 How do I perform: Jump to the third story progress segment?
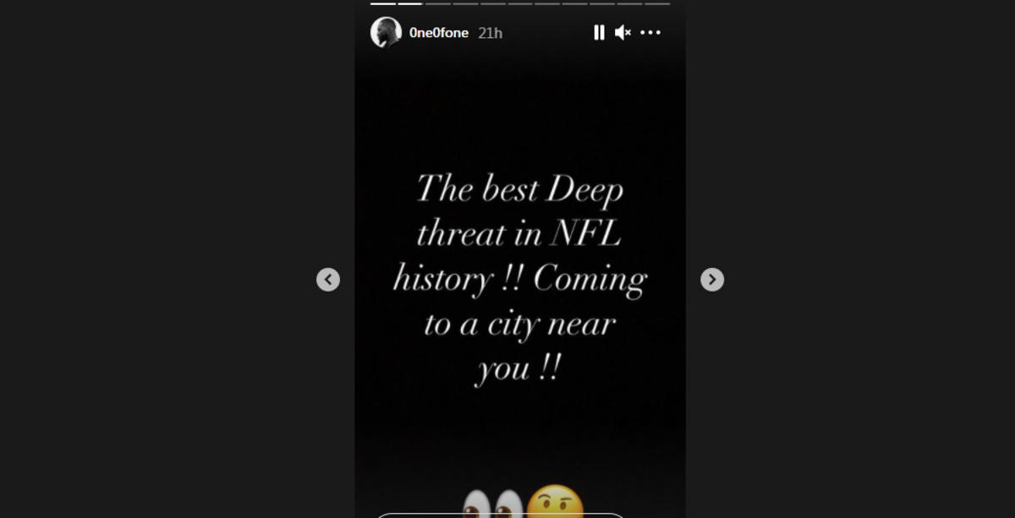tap(438, 3)
